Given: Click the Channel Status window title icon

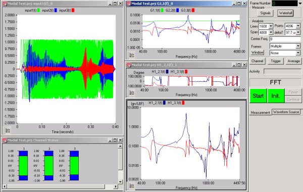Looking at the screenshot, I should coord(5,140).
